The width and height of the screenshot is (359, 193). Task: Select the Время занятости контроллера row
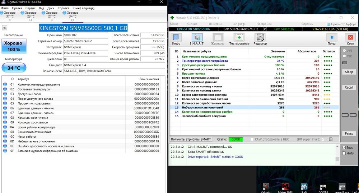pyautogui.click(x=254, y=95)
